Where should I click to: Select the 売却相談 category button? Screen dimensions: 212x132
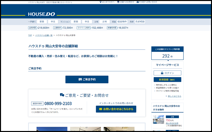coord(140,22)
